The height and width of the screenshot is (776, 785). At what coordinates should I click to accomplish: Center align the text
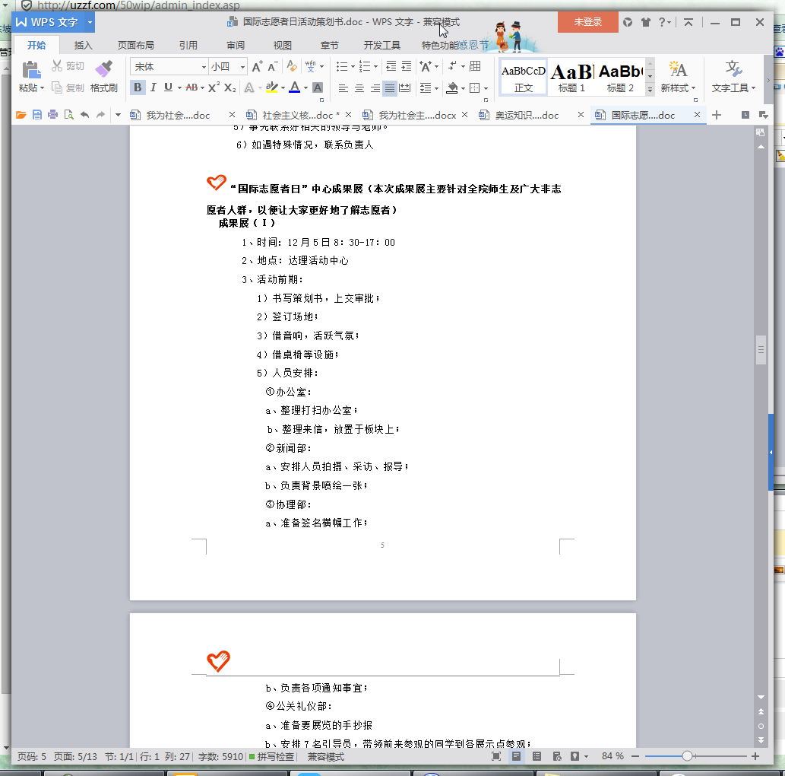click(x=359, y=88)
